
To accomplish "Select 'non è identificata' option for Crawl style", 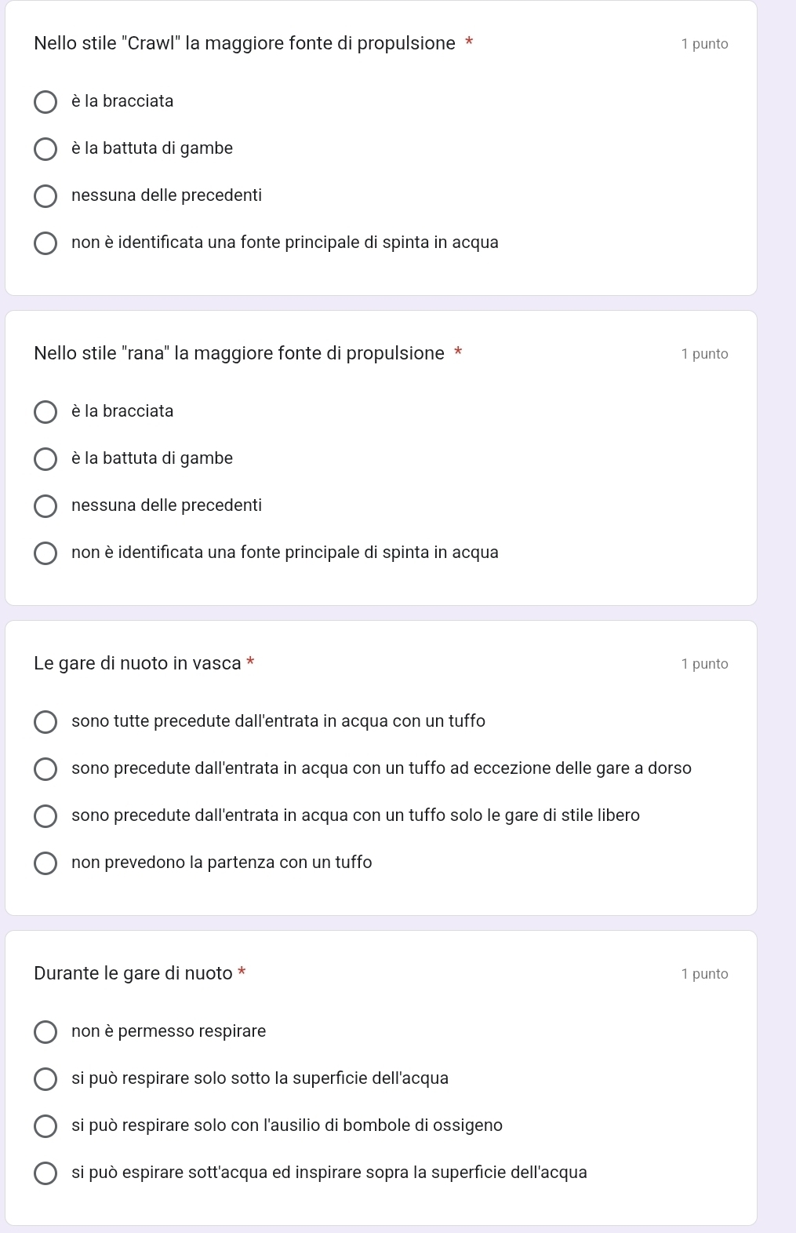I will pyautogui.click(x=45, y=243).
